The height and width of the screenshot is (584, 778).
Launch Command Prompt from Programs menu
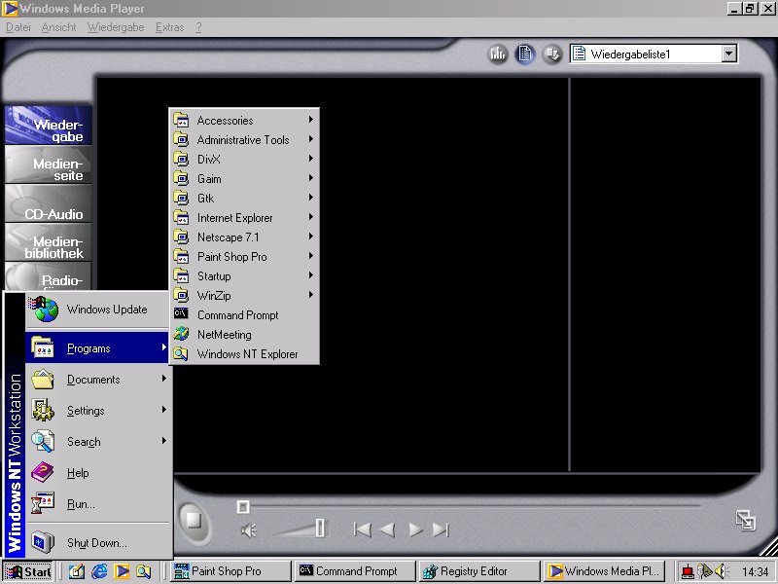(237, 315)
